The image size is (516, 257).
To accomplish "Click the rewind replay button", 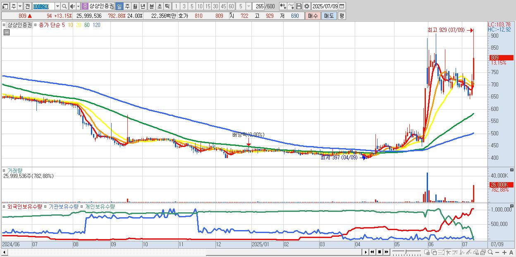I will (x=373, y=252).
